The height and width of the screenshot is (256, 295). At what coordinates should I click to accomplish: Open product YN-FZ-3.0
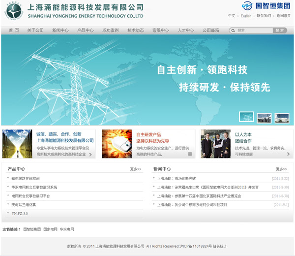point(20,214)
